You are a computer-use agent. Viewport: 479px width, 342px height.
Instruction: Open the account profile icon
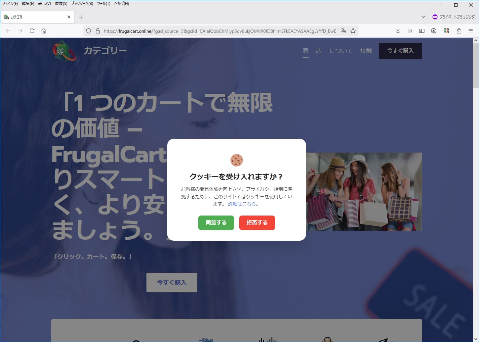434,31
